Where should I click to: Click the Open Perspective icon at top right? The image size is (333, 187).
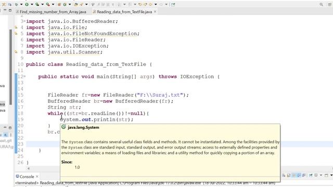330,4
